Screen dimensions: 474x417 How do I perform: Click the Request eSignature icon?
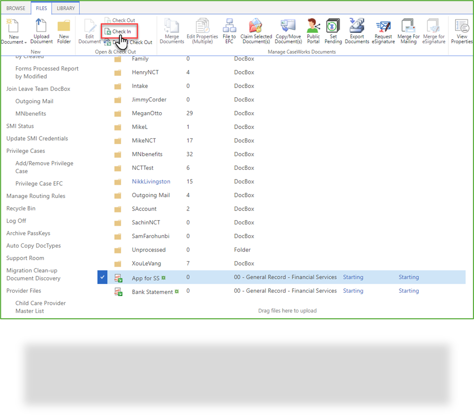tap(383, 30)
